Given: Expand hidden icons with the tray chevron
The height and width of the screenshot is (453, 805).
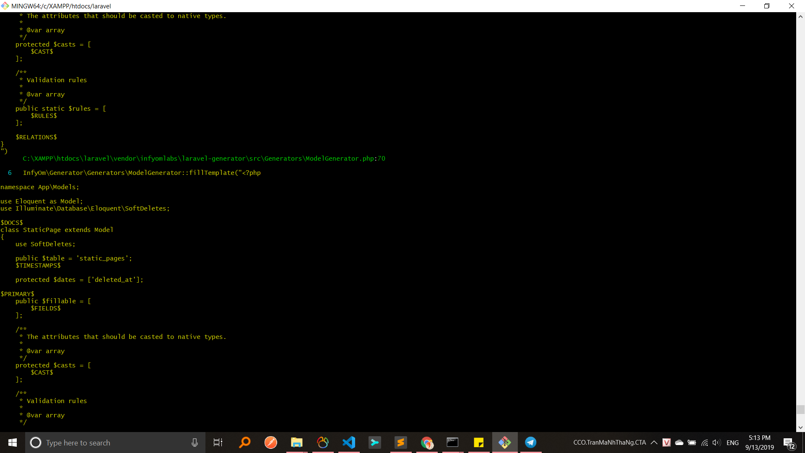Looking at the screenshot, I should [x=654, y=442].
